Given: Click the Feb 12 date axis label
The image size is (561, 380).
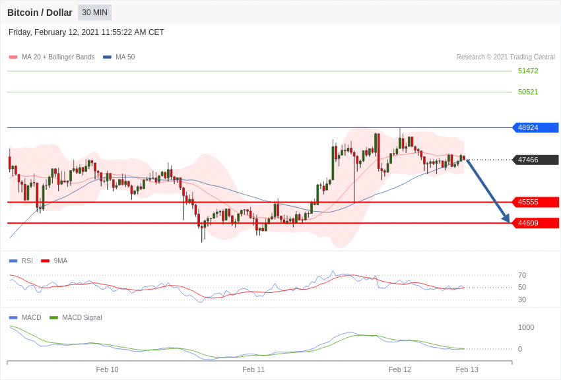Looking at the screenshot, I should coord(400,369).
